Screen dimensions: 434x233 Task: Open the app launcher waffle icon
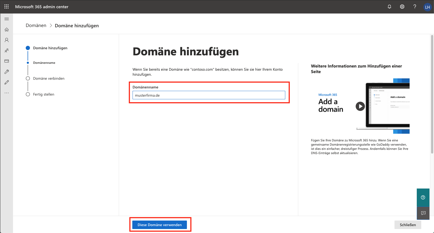[x=7, y=7]
